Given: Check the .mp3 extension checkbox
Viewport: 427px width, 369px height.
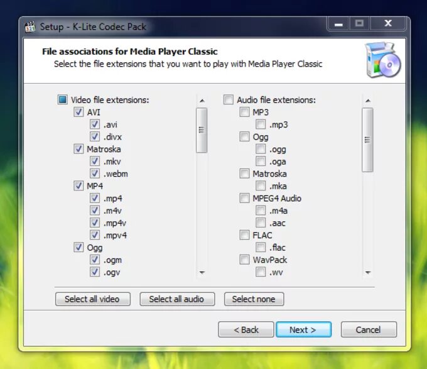Looking at the screenshot, I should point(261,124).
